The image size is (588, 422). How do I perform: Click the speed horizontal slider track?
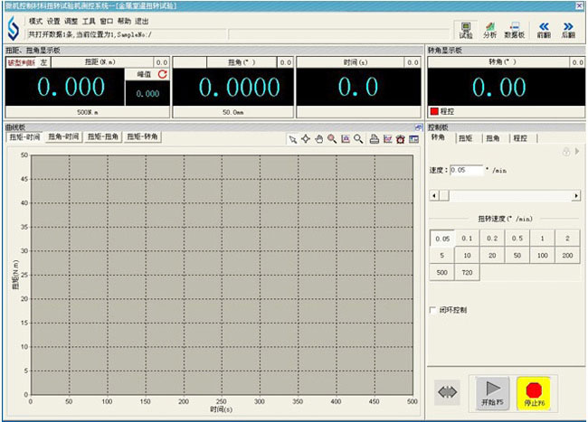pyautogui.click(x=505, y=194)
